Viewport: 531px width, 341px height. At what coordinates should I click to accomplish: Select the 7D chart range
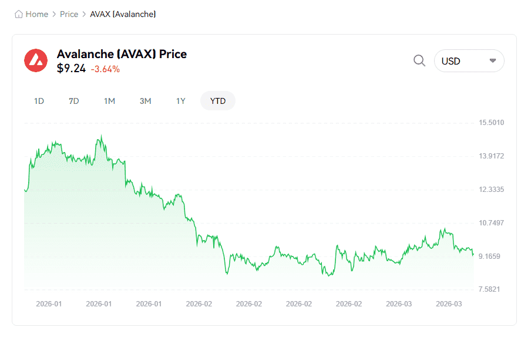point(73,101)
